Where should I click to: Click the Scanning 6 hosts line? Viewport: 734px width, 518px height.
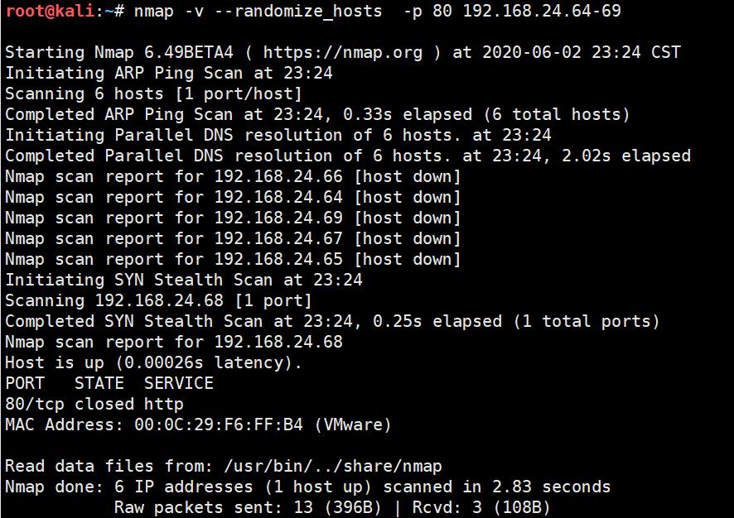[x=153, y=94]
